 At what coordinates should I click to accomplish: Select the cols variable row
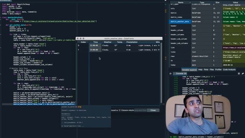pyautogui.click(x=207, y=8)
